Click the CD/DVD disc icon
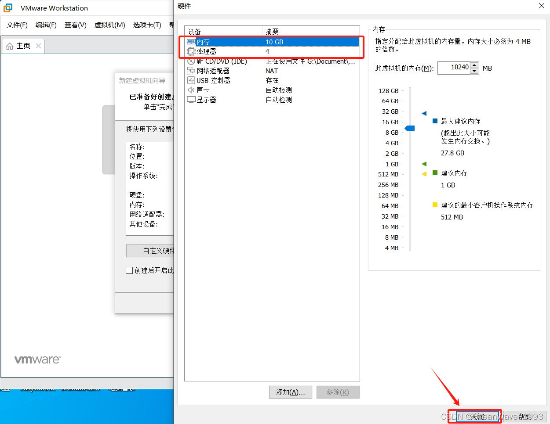The image size is (550, 424). click(191, 61)
